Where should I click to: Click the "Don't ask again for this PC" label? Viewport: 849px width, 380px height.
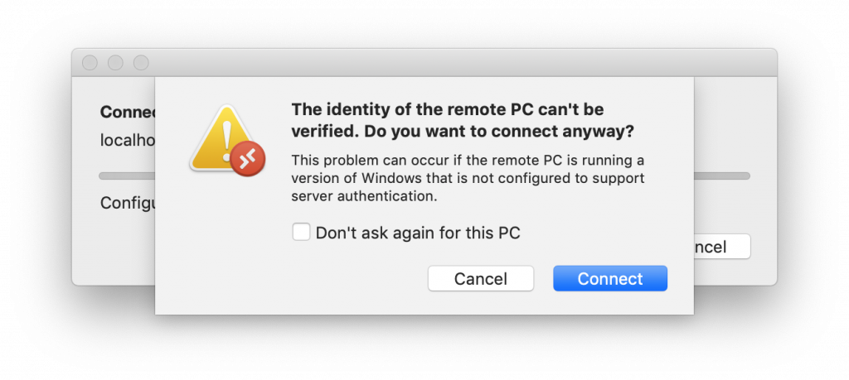(x=417, y=233)
